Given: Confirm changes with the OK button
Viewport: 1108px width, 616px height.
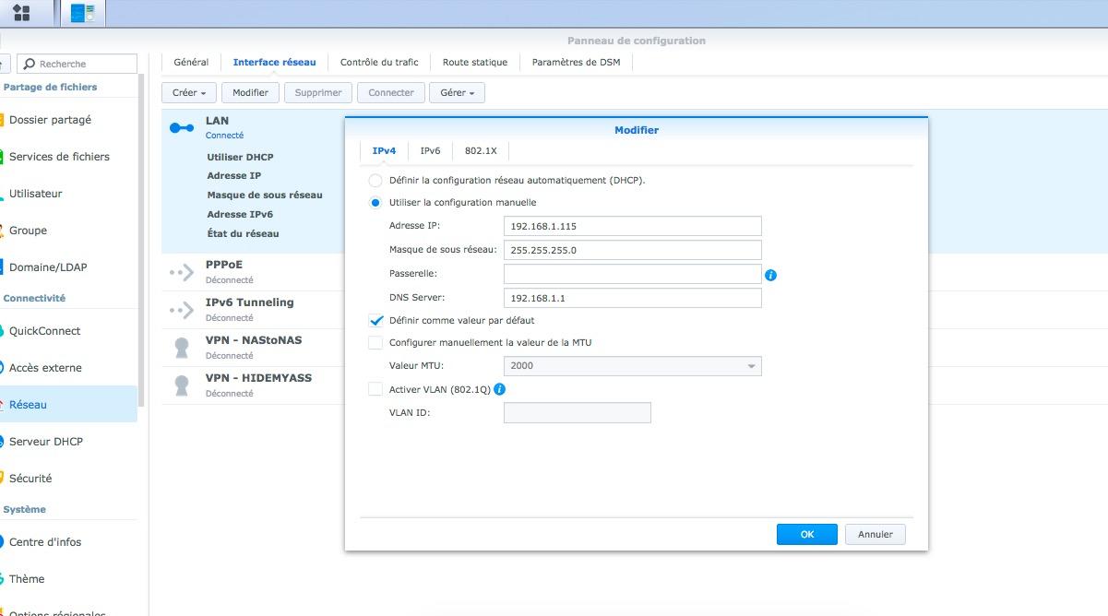Looking at the screenshot, I should click(806, 535).
